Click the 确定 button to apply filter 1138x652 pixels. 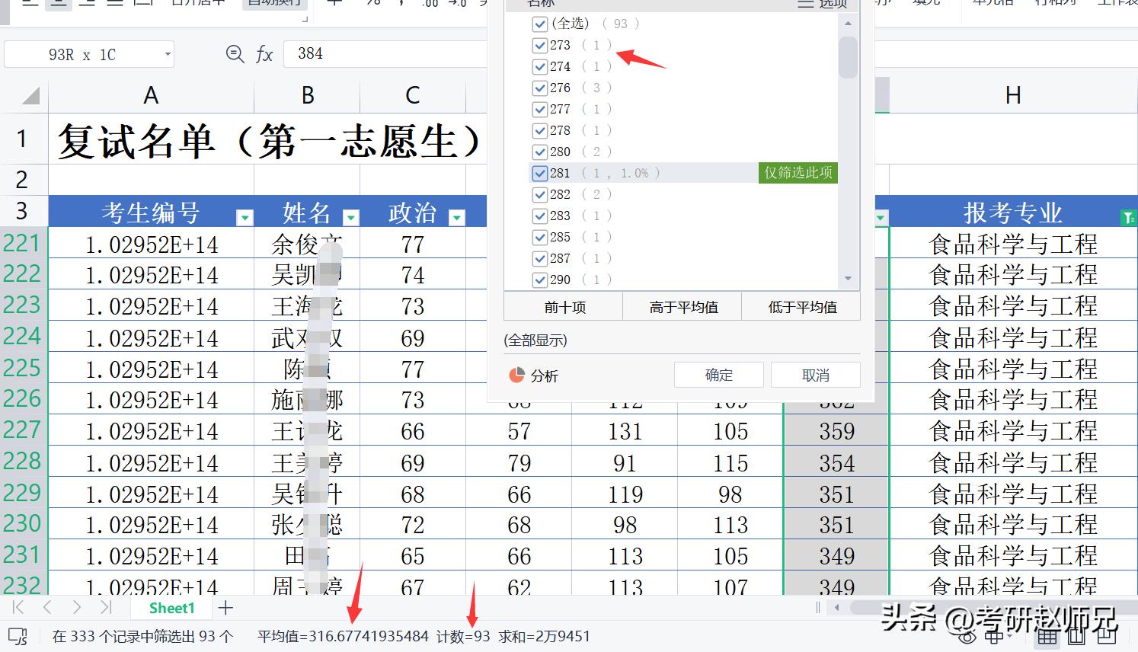point(718,374)
